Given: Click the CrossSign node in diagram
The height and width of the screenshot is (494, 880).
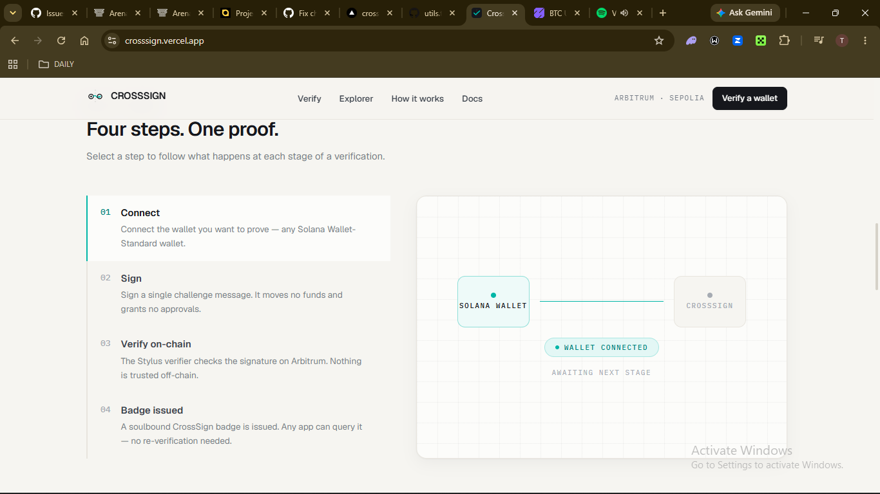Looking at the screenshot, I should [710, 302].
